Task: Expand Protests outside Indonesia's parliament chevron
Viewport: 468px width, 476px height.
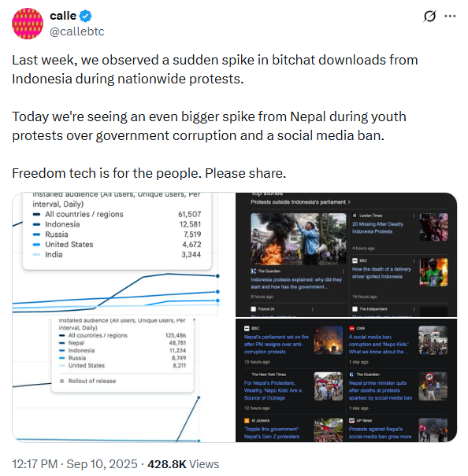Action: [349, 202]
